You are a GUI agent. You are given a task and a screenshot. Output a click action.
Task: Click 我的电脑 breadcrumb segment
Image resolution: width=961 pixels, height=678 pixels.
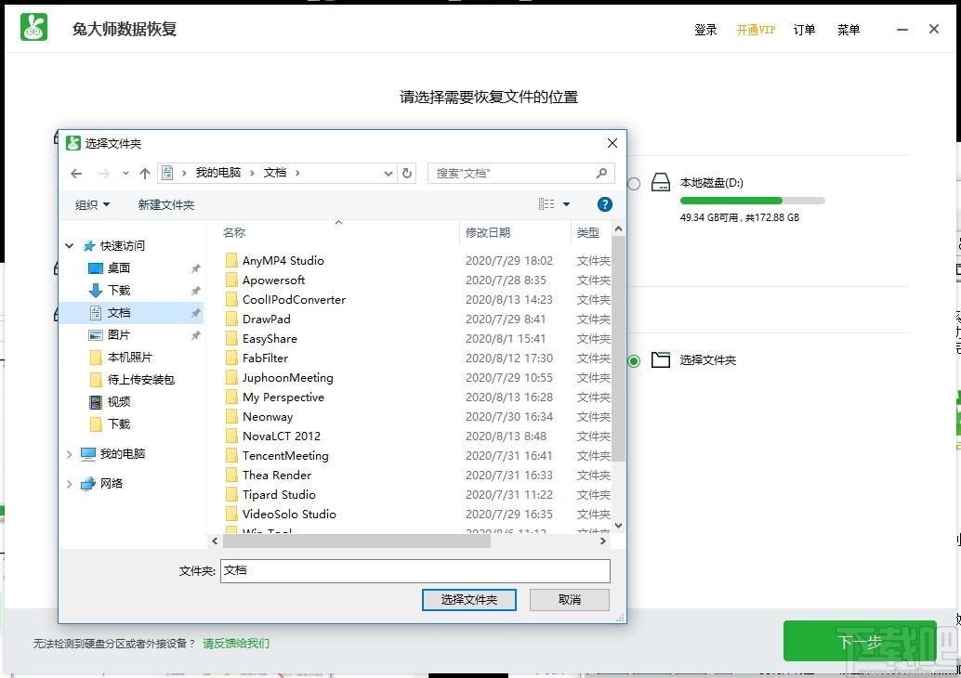(x=218, y=173)
